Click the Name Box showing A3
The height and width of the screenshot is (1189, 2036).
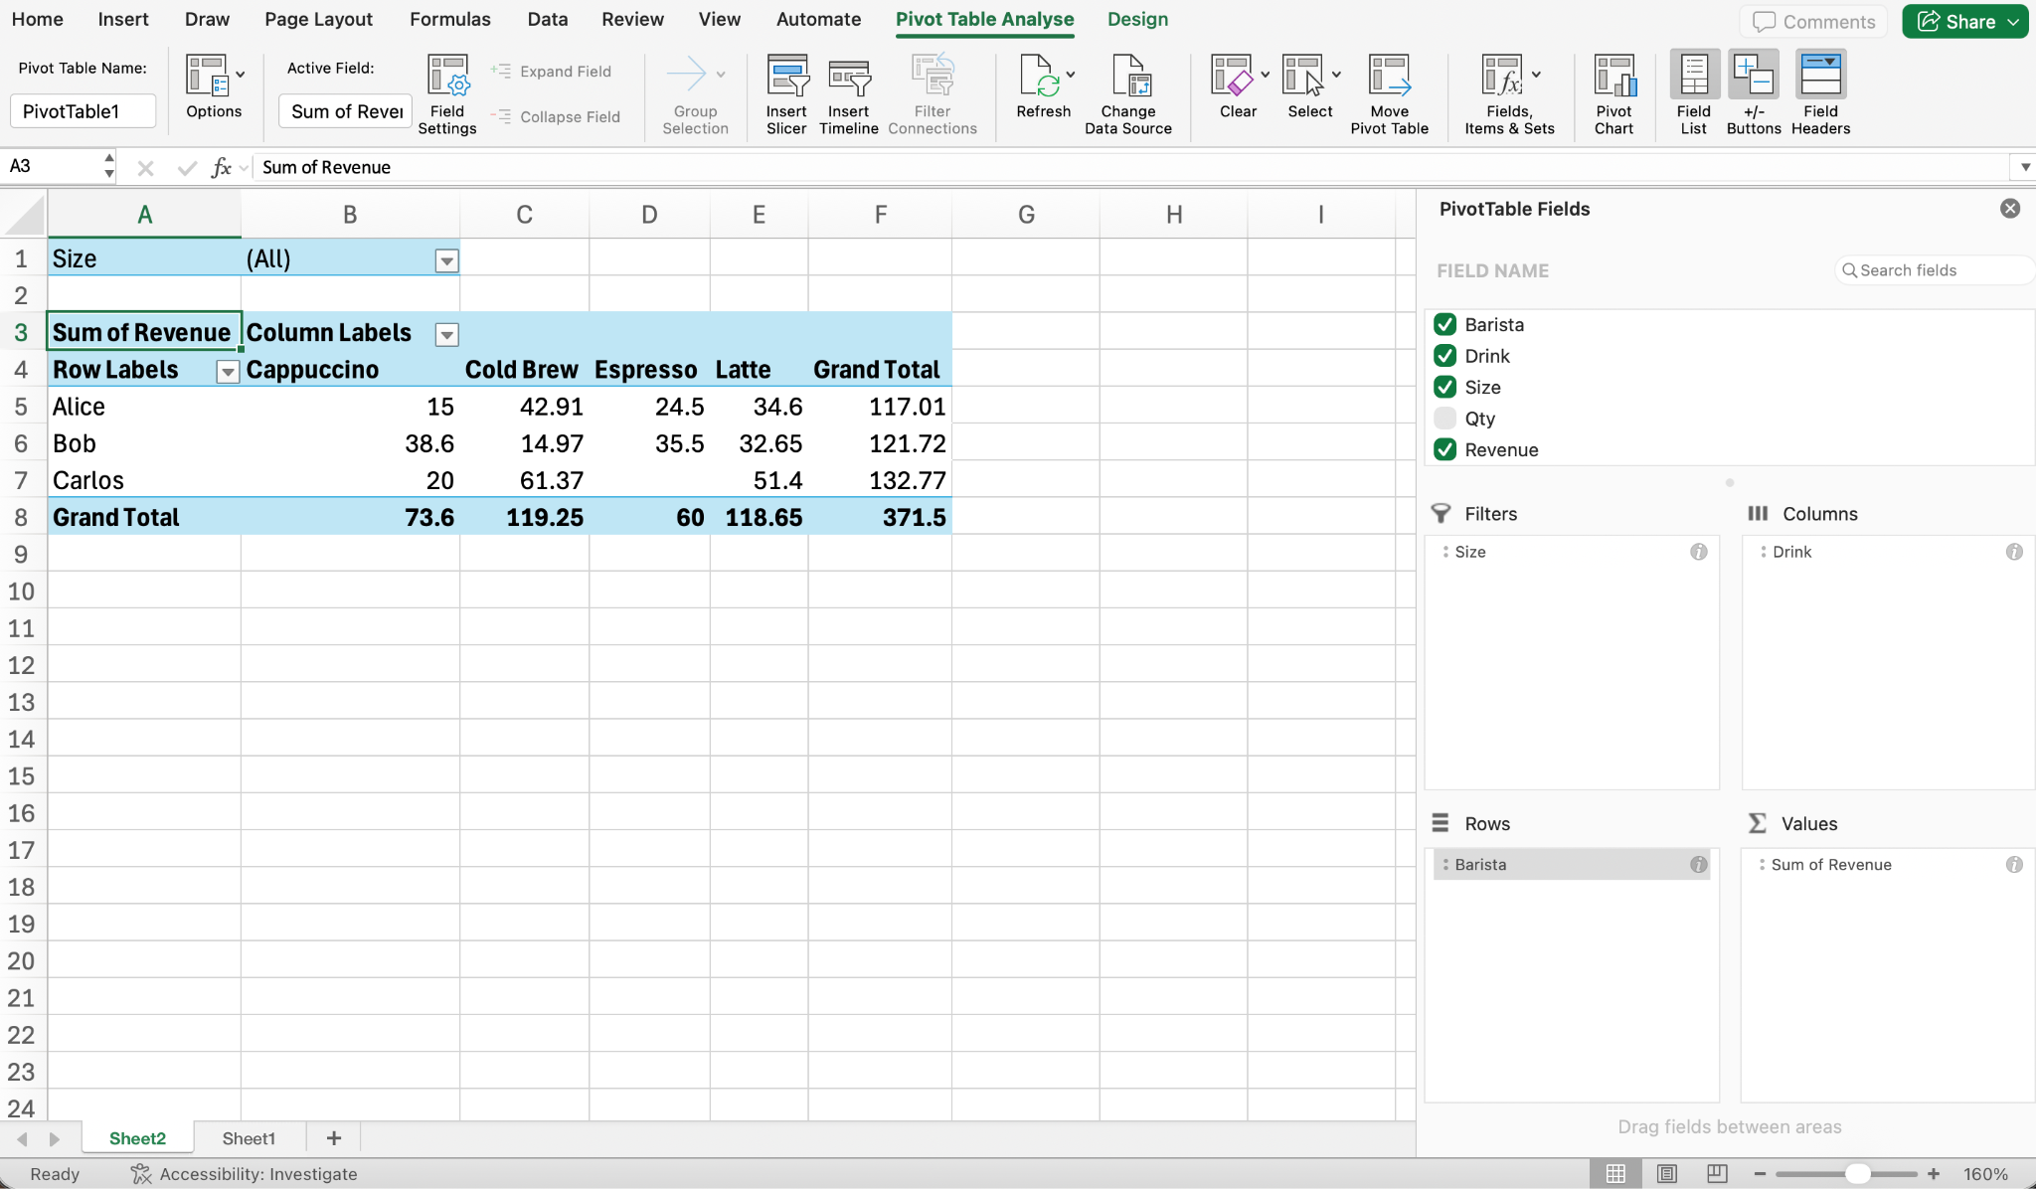pos(52,166)
